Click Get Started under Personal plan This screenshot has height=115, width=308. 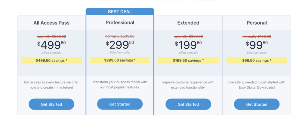257,104
